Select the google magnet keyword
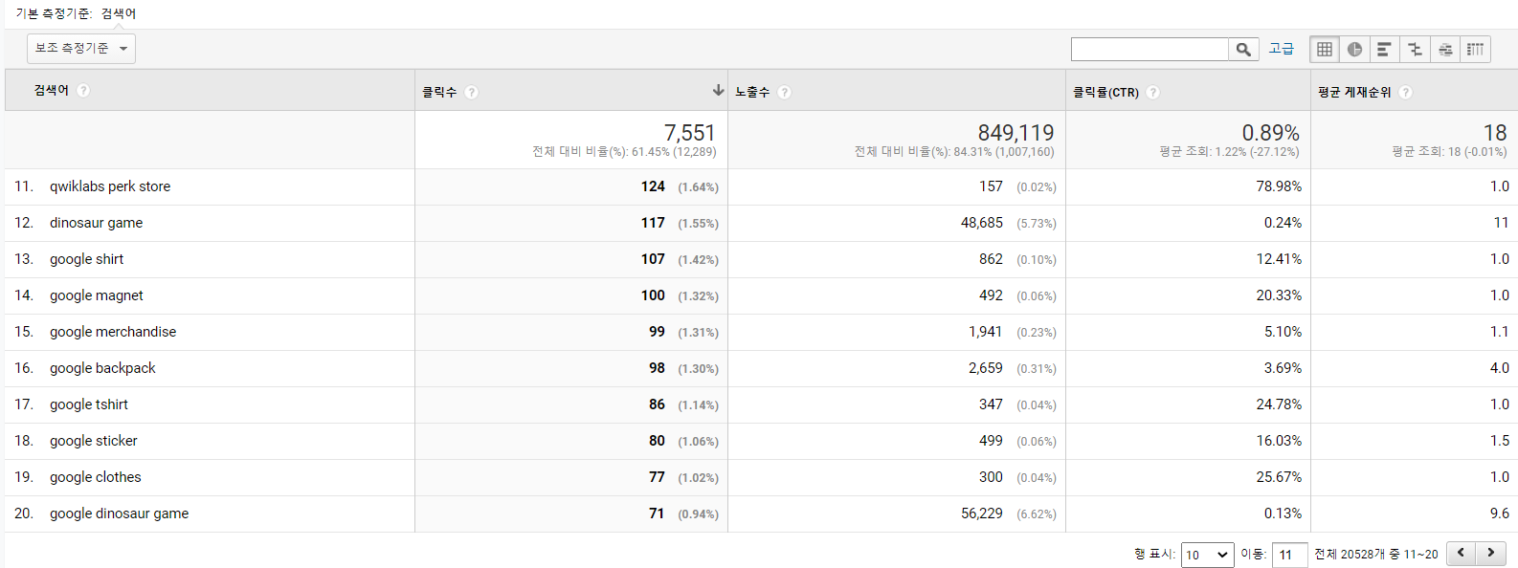 [96, 295]
